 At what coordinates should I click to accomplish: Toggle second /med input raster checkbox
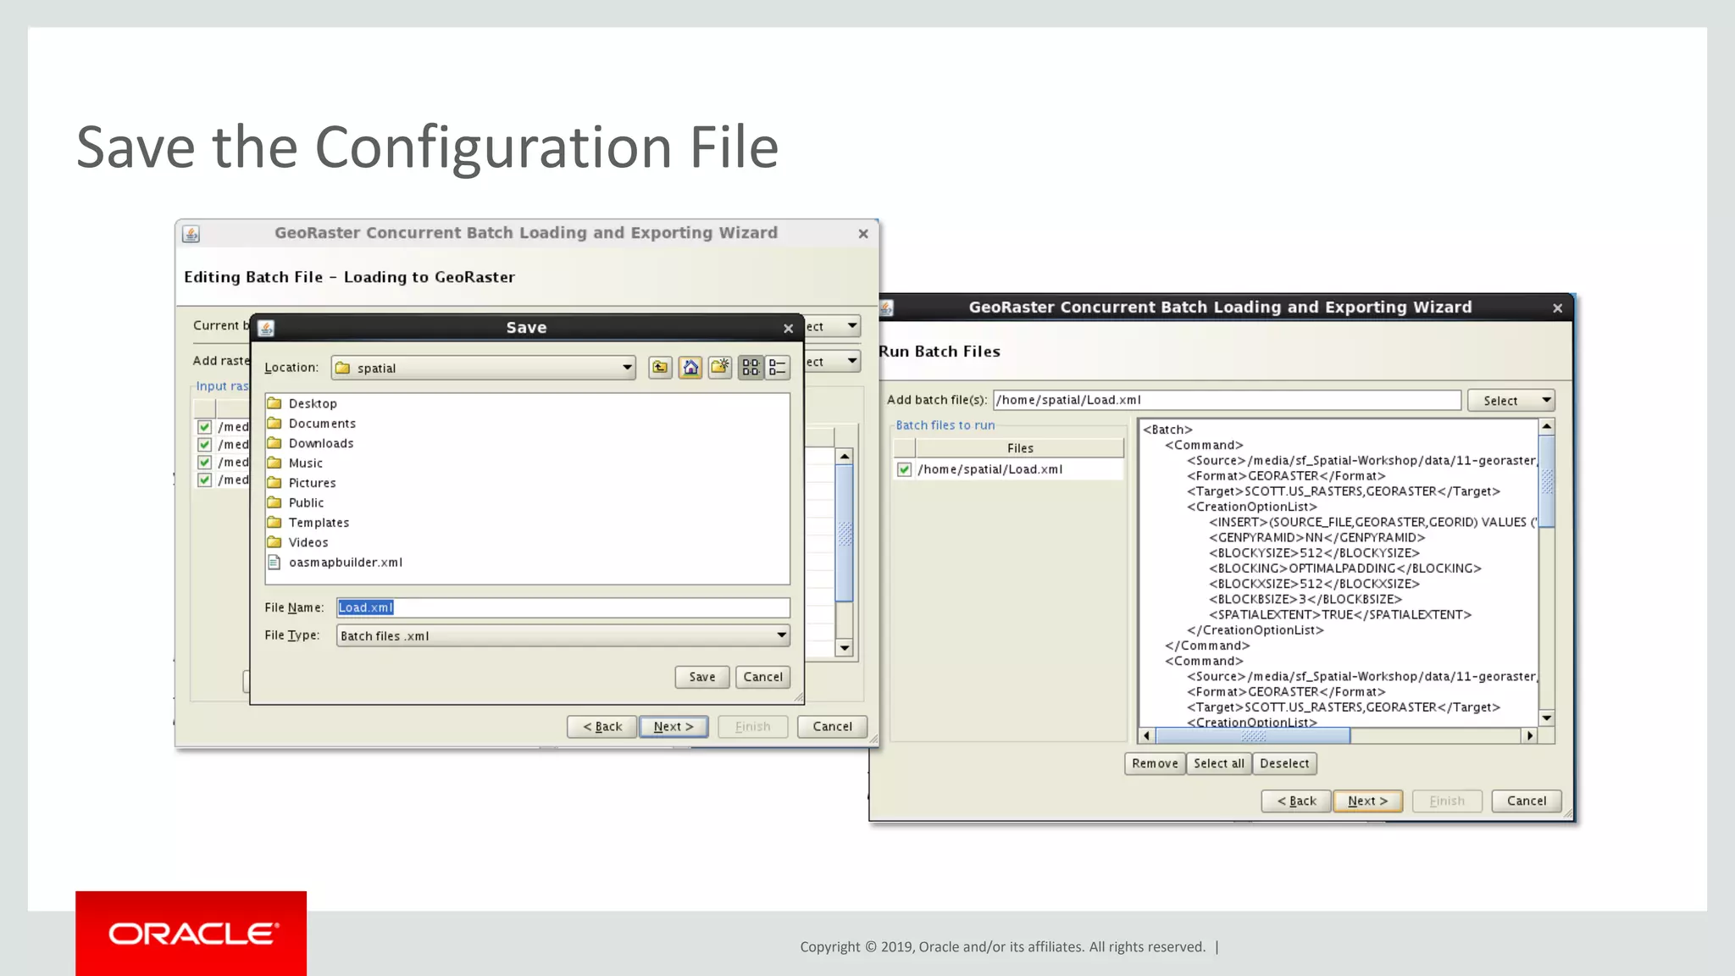(204, 444)
